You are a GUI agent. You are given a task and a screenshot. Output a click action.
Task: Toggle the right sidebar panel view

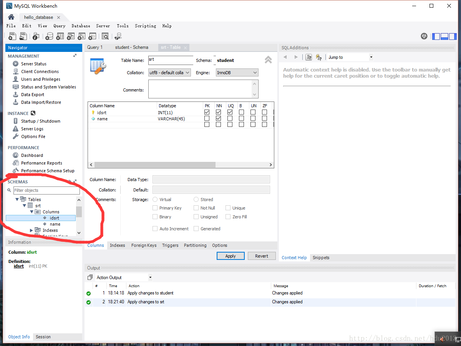tap(453, 37)
